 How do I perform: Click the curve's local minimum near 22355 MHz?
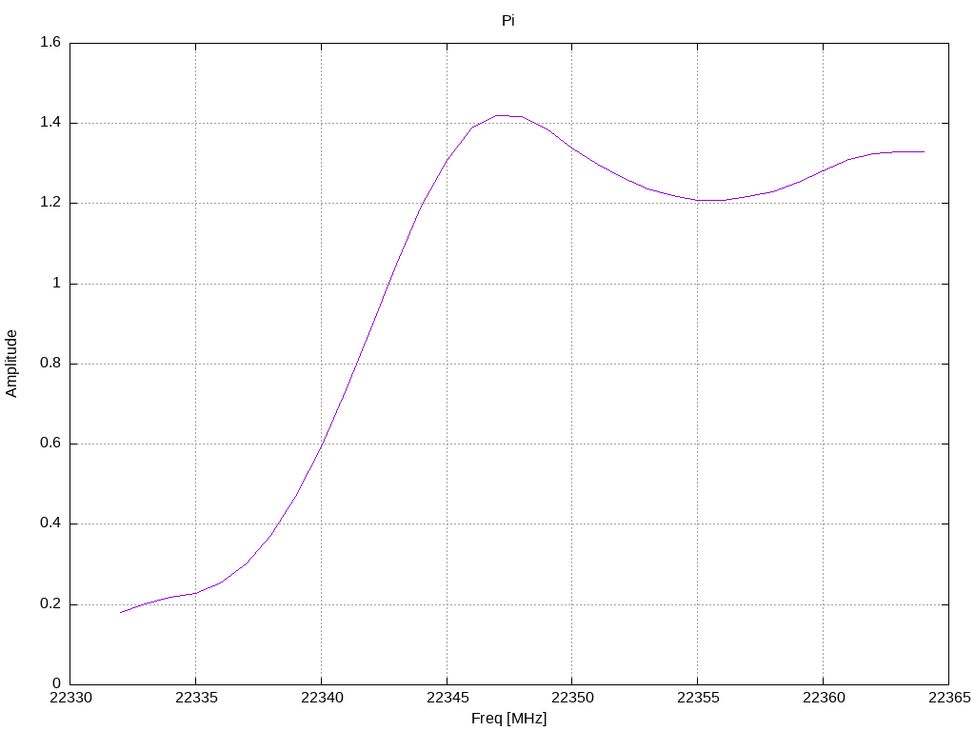click(x=698, y=200)
